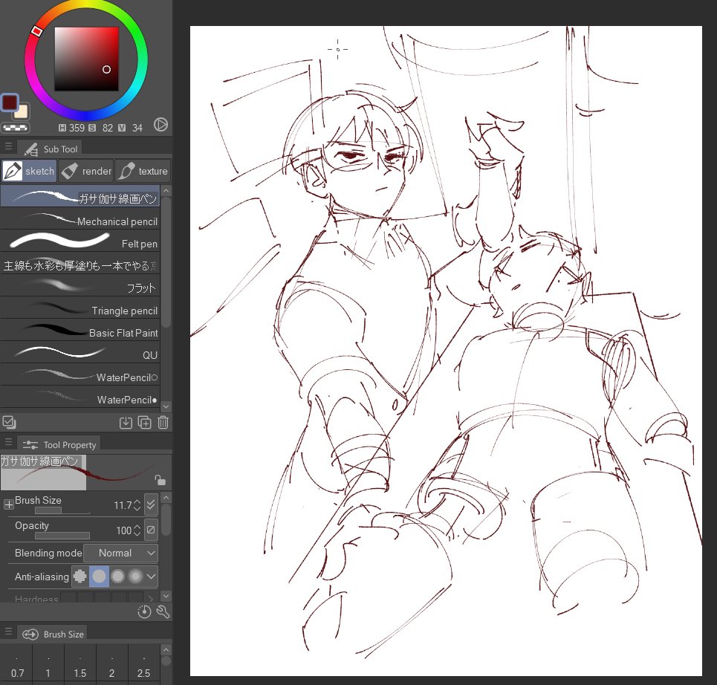Select the Tool Property tab
The width and height of the screenshot is (717, 685).
[59, 444]
